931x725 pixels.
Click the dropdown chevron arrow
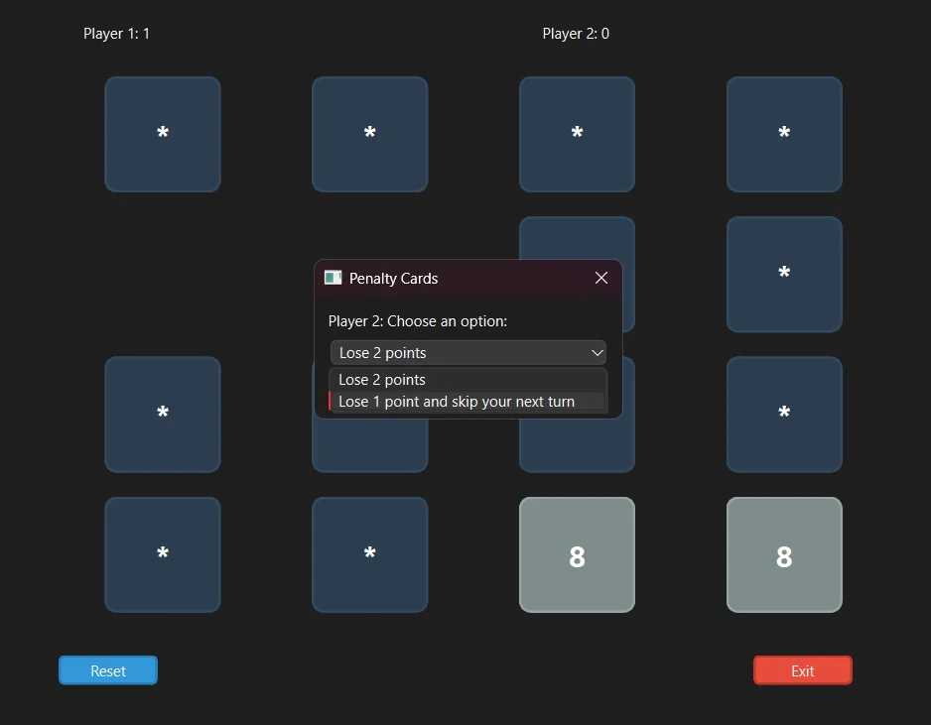[597, 352]
